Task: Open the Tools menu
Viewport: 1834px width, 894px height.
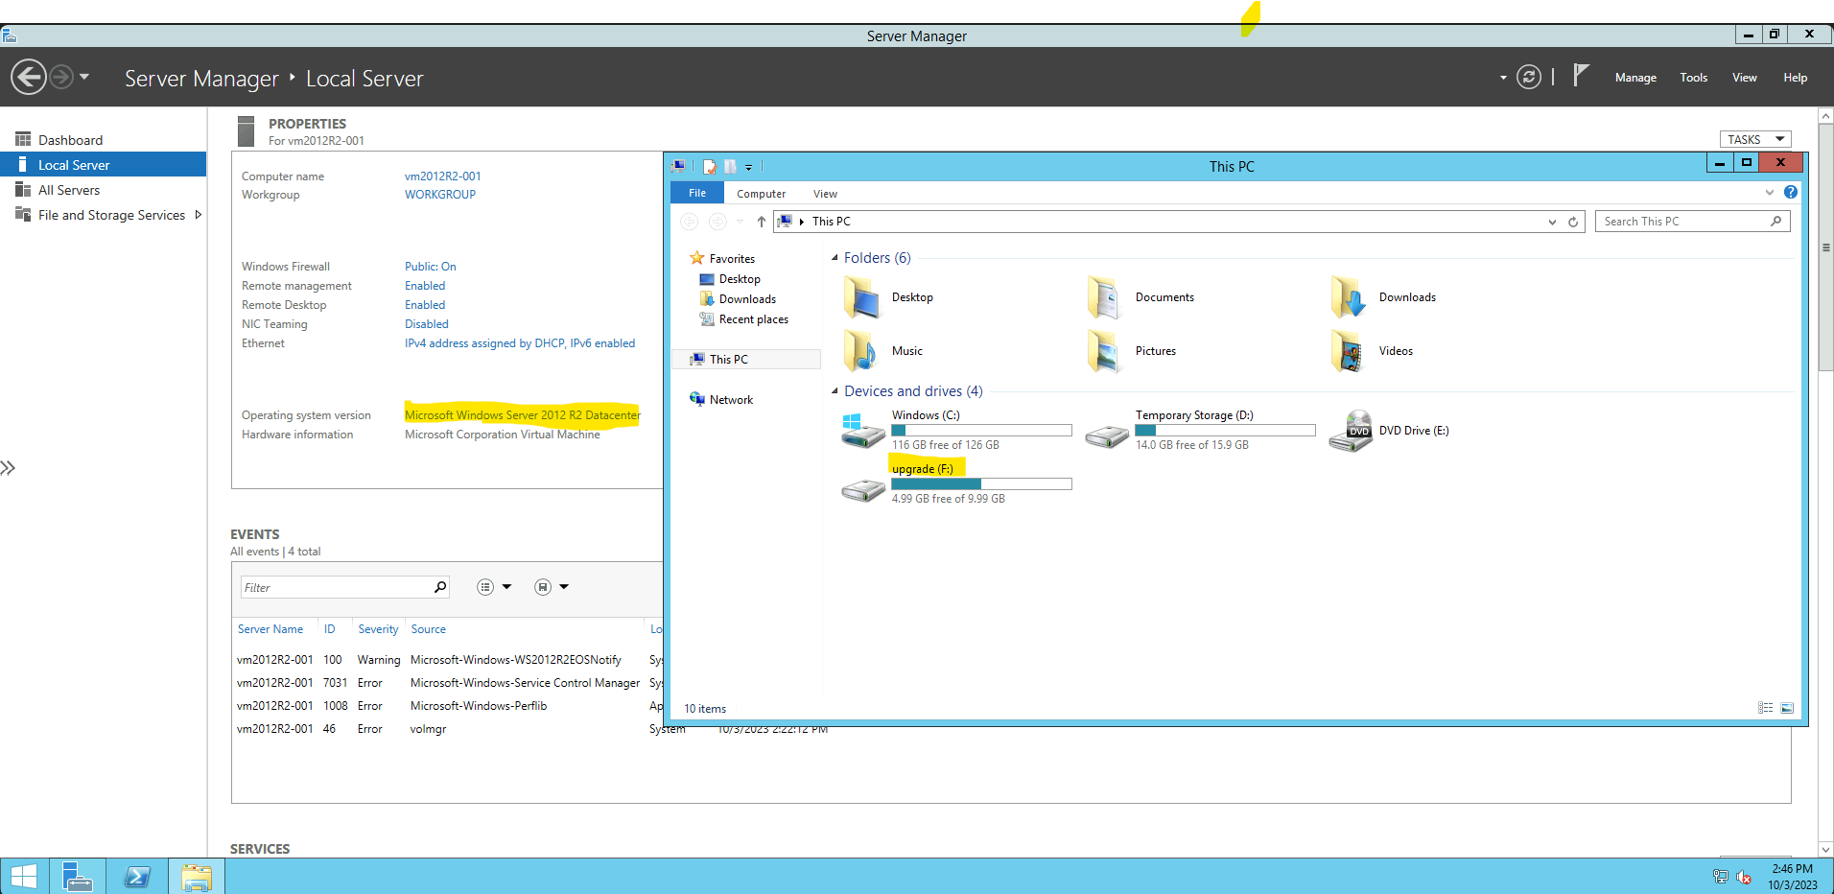Action: pyautogui.click(x=1694, y=78)
